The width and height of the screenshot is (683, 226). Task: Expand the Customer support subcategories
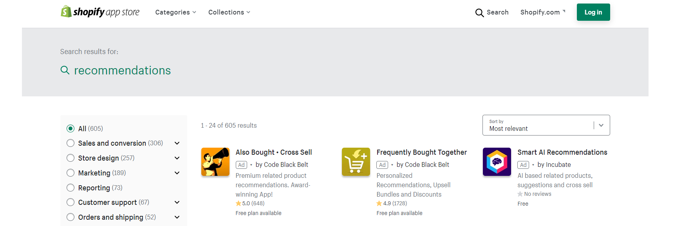[177, 202]
